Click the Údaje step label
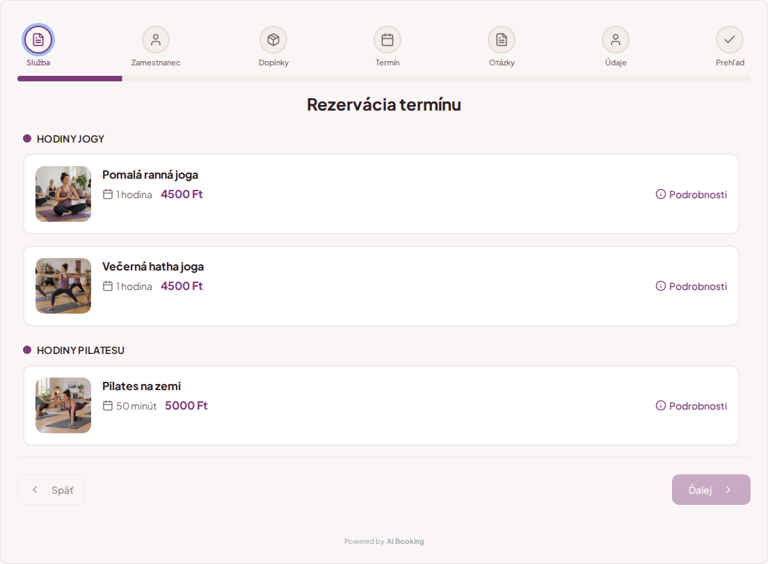The image size is (768, 564). pos(616,63)
